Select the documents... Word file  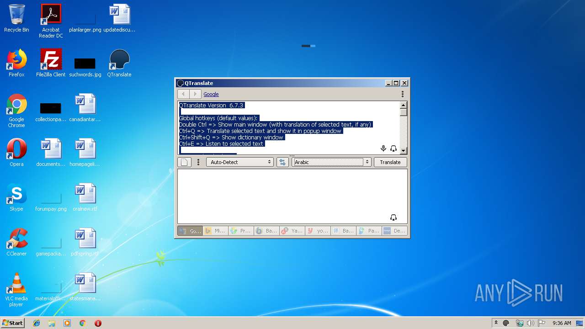coord(51,153)
